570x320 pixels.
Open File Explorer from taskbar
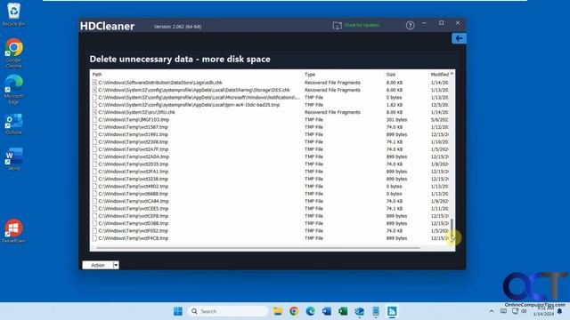pyautogui.click(x=278, y=311)
